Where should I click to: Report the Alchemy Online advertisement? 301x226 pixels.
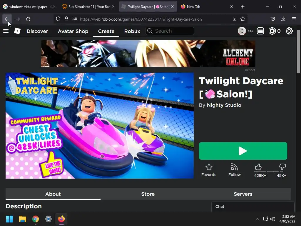(250, 70)
